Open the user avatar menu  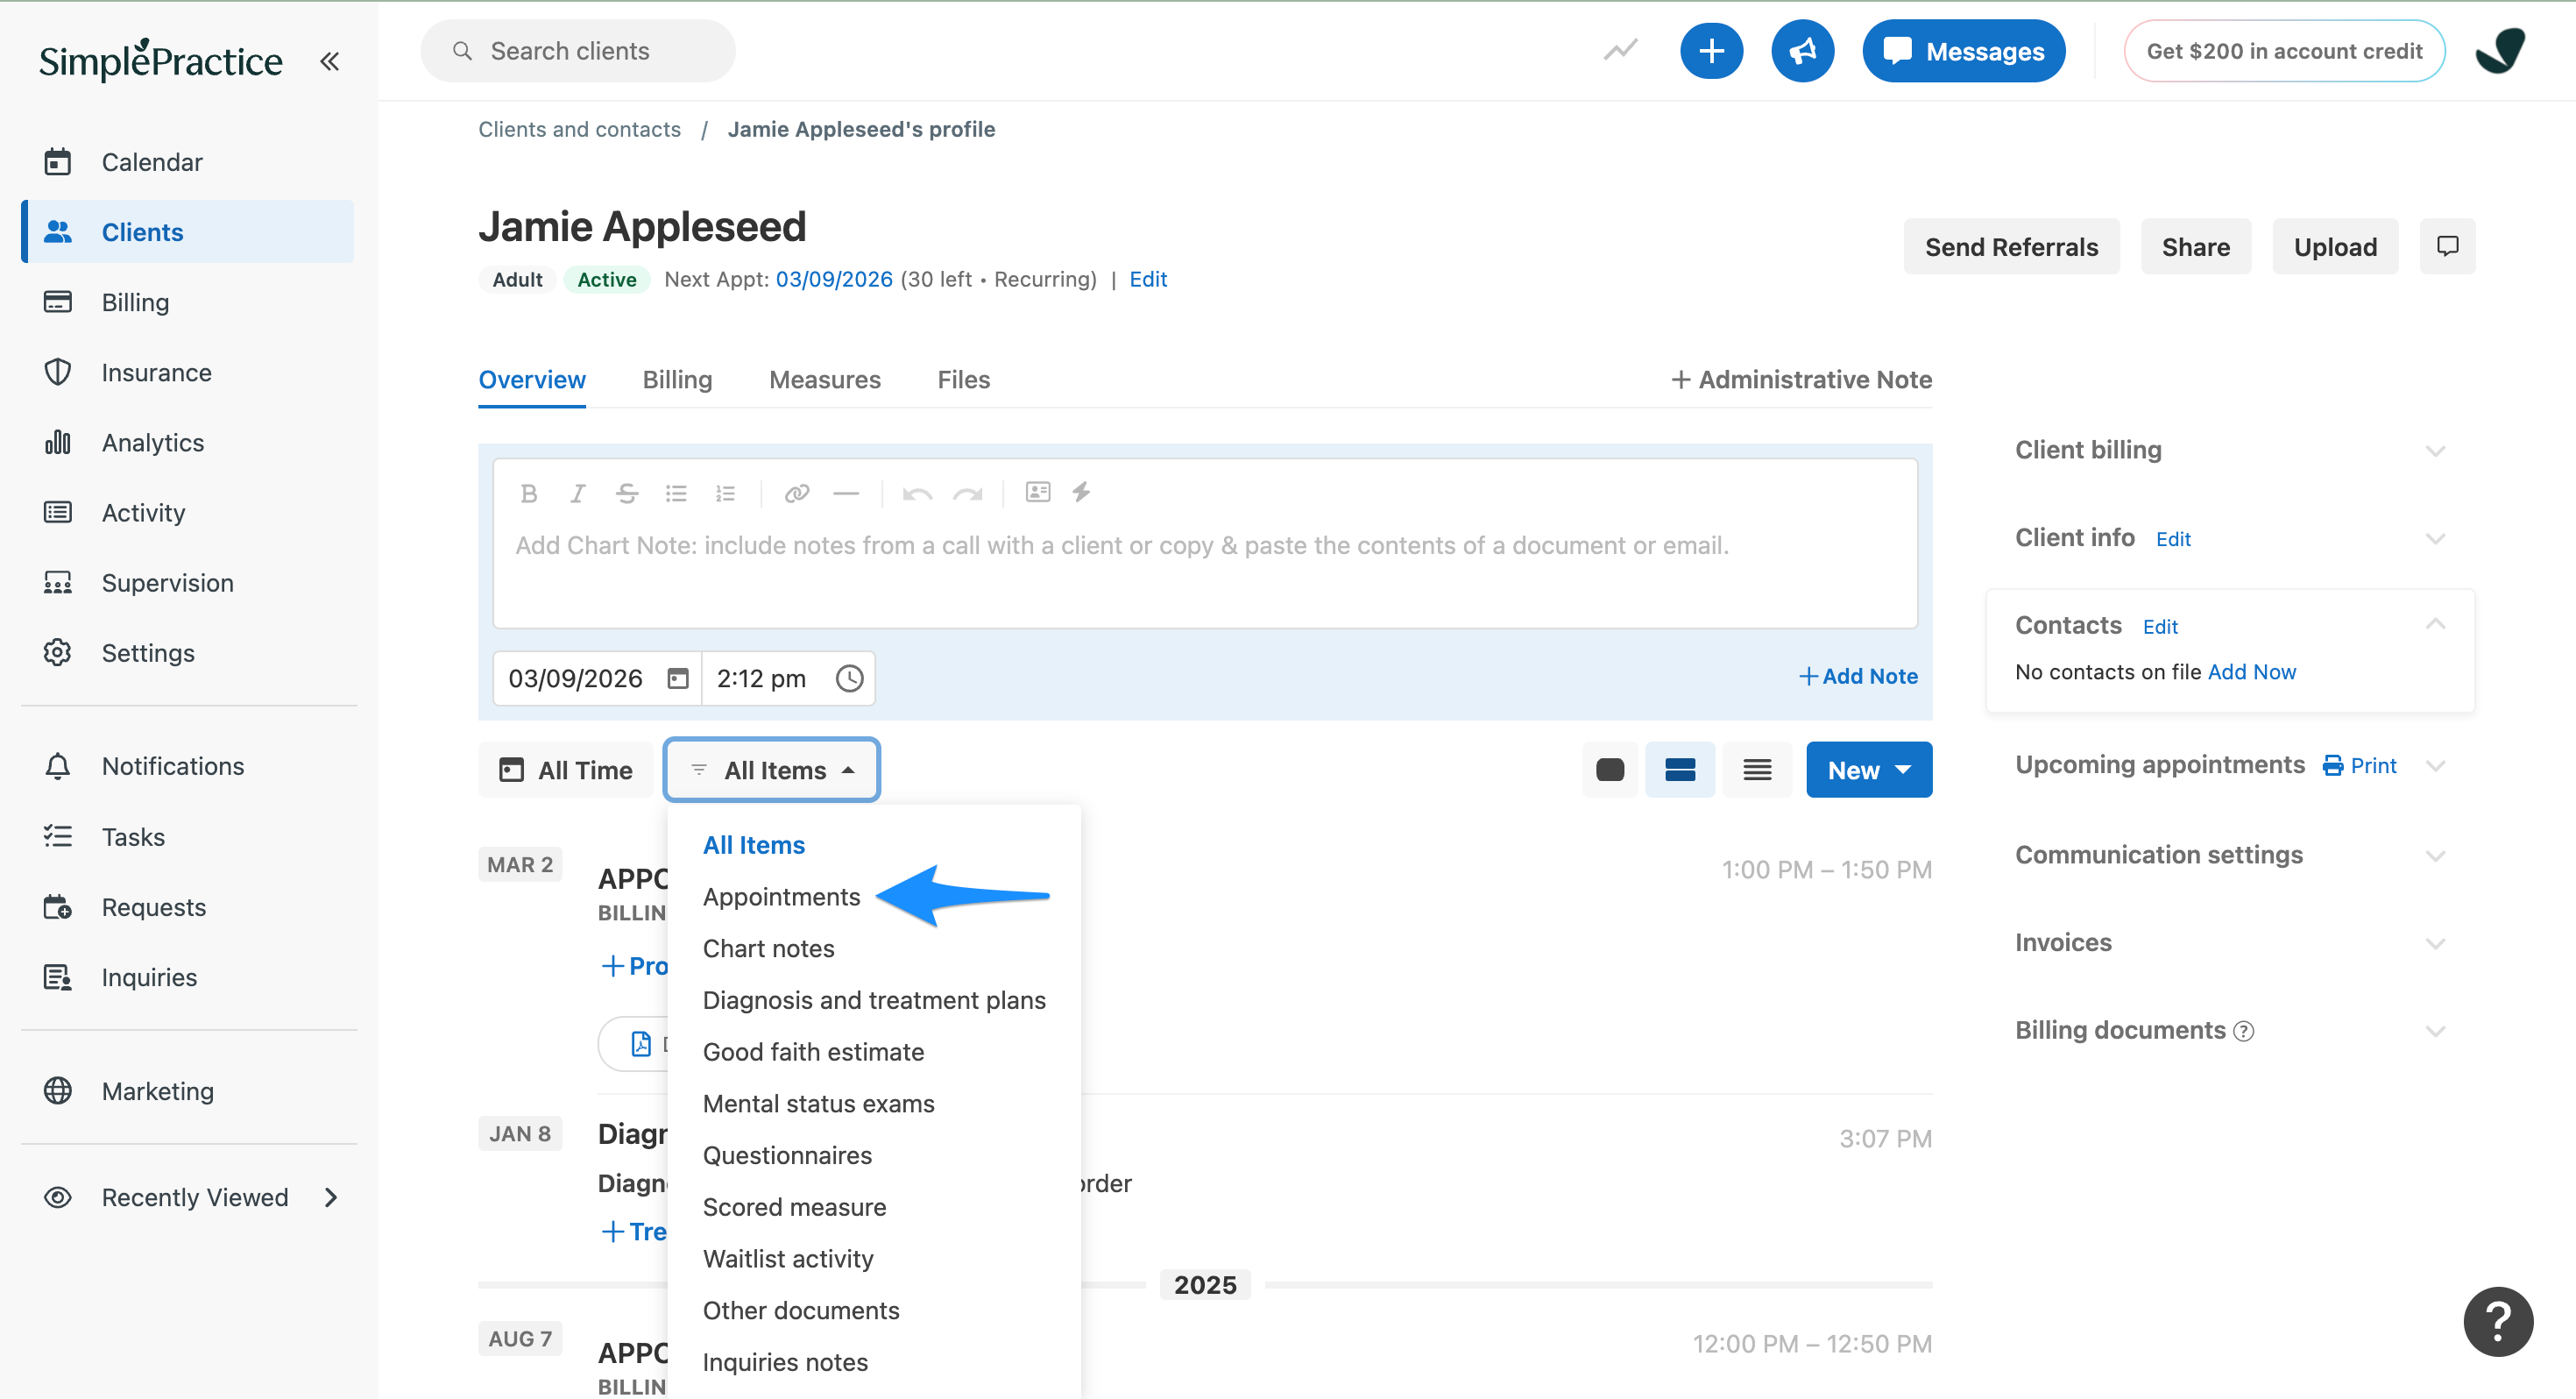[2500, 51]
